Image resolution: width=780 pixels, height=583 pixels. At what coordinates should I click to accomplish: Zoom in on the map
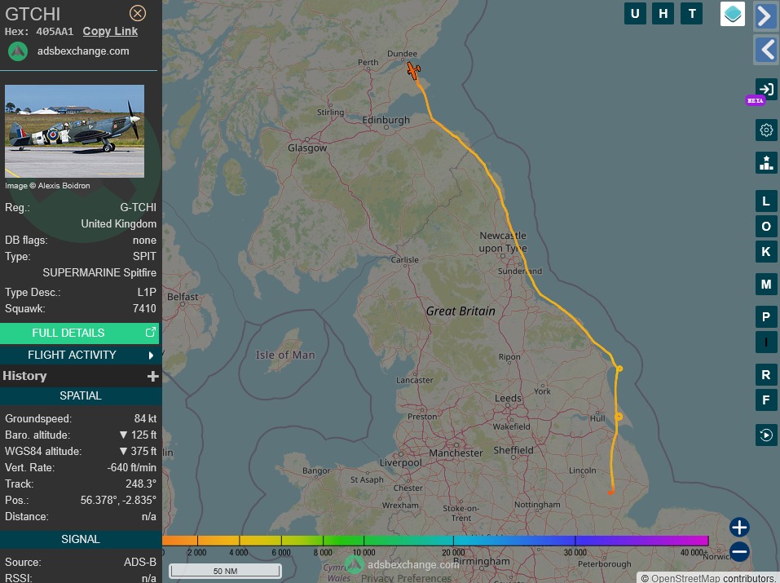(739, 527)
